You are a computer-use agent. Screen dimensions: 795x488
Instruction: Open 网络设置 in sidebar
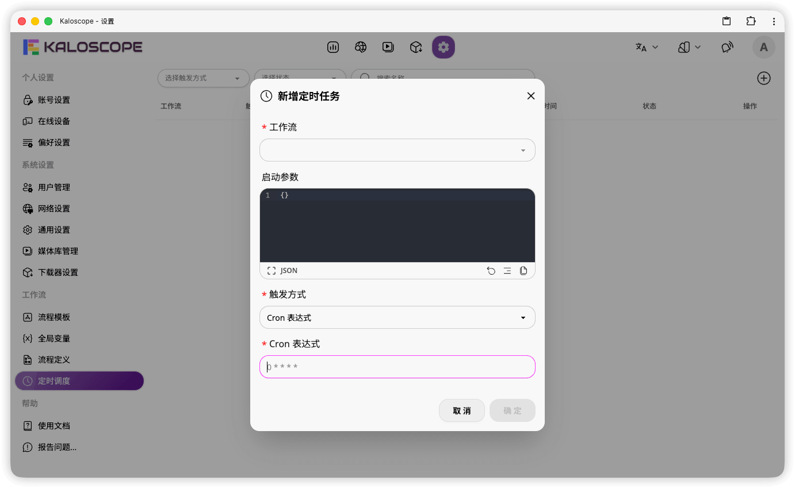[x=79, y=209]
